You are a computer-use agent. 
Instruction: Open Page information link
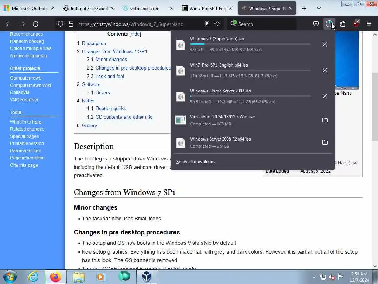click(x=27, y=158)
